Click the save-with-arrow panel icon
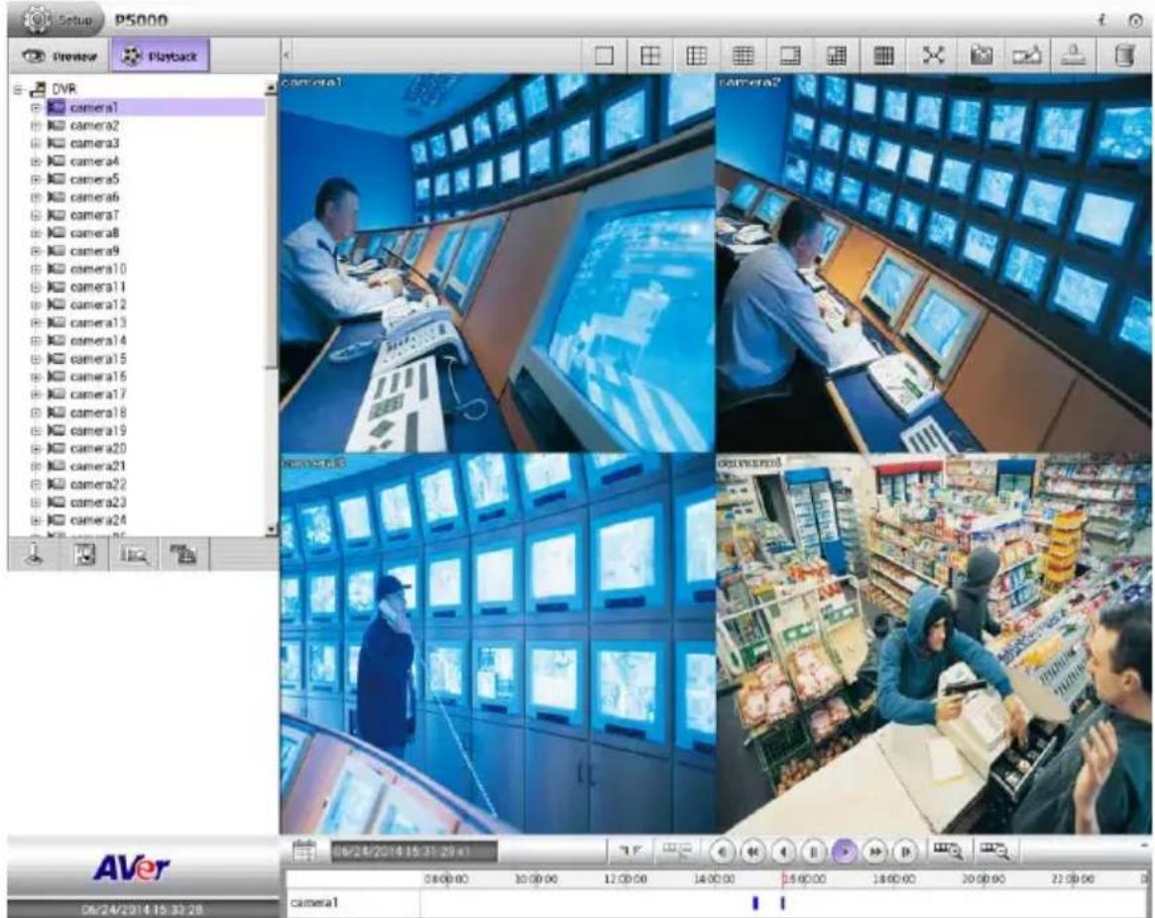The height and width of the screenshot is (918, 1155). coord(85,554)
